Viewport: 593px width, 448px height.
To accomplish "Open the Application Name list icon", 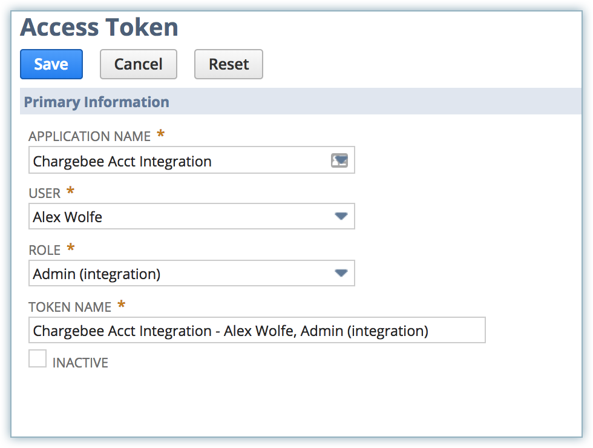I will coord(339,160).
